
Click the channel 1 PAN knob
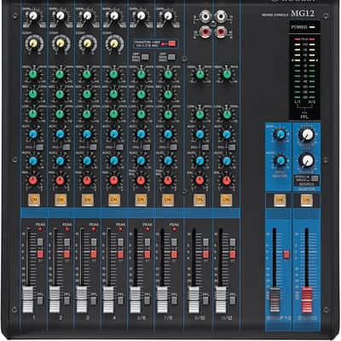tap(33, 181)
